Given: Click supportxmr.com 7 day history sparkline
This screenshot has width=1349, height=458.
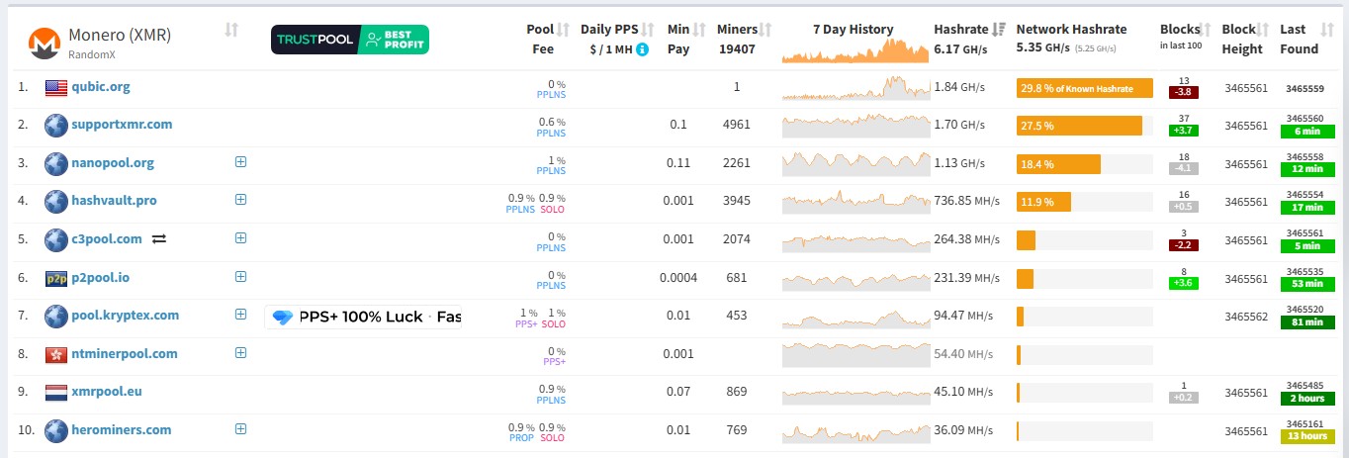Looking at the screenshot, I should 854,125.
